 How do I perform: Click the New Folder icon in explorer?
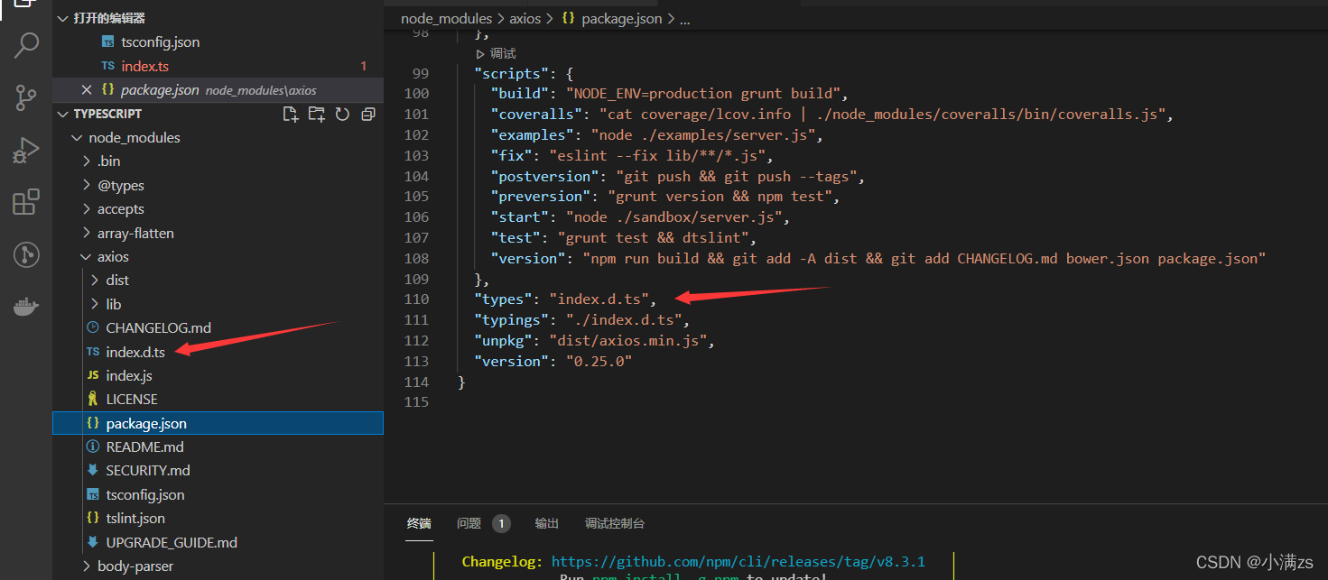coord(316,114)
